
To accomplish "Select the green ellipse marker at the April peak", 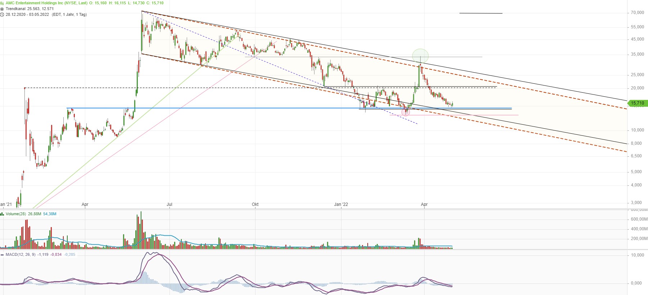I will 420,56.
